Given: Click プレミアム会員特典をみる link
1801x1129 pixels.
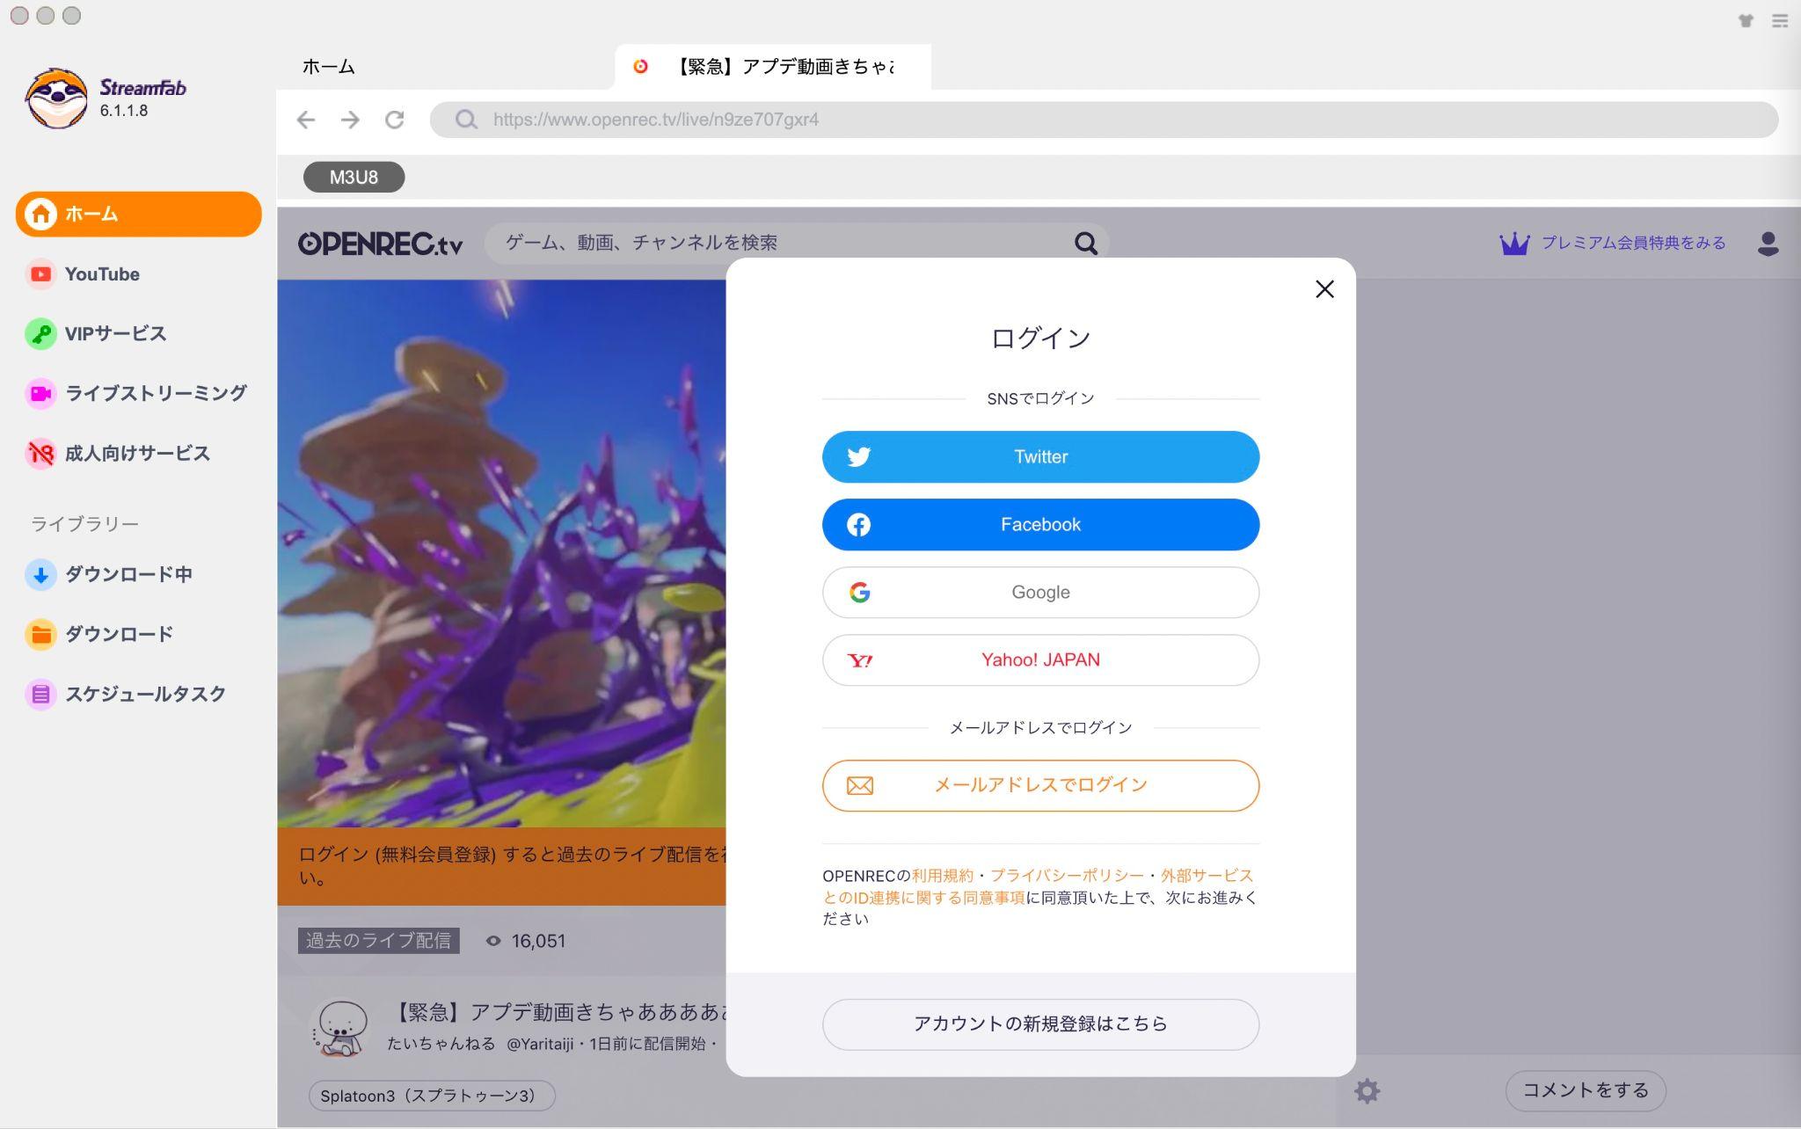Looking at the screenshot, I should (1633, 244).
